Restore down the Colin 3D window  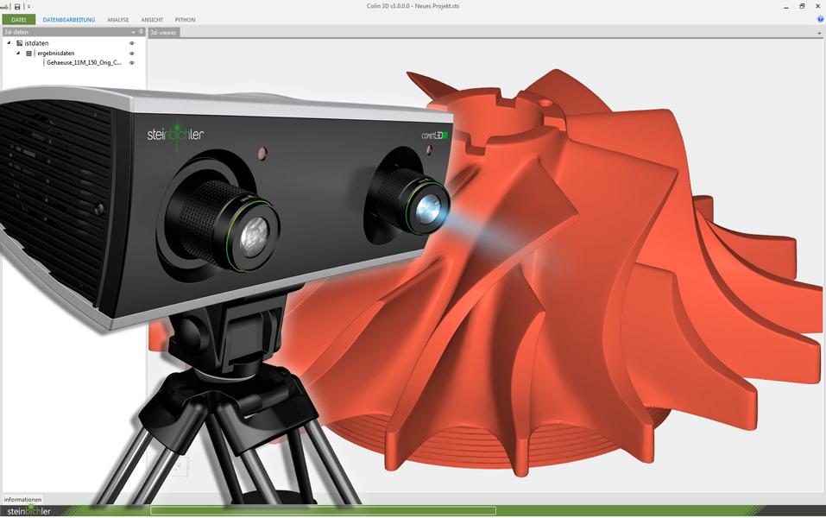point(802,6)
